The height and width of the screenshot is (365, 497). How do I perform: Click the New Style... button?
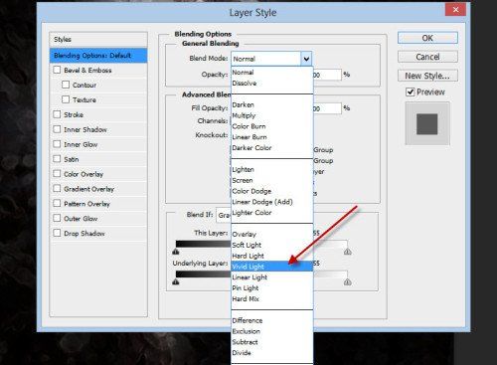pos(427,76)
